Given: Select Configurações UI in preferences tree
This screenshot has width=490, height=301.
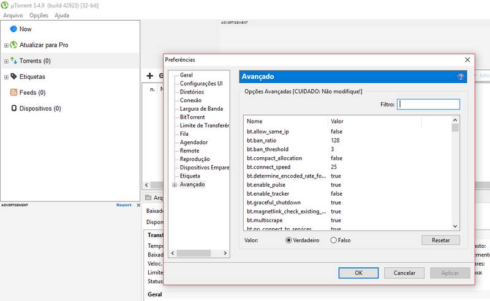Looking at the screenshot, I should pyautogui.click(x=202, y=83).
